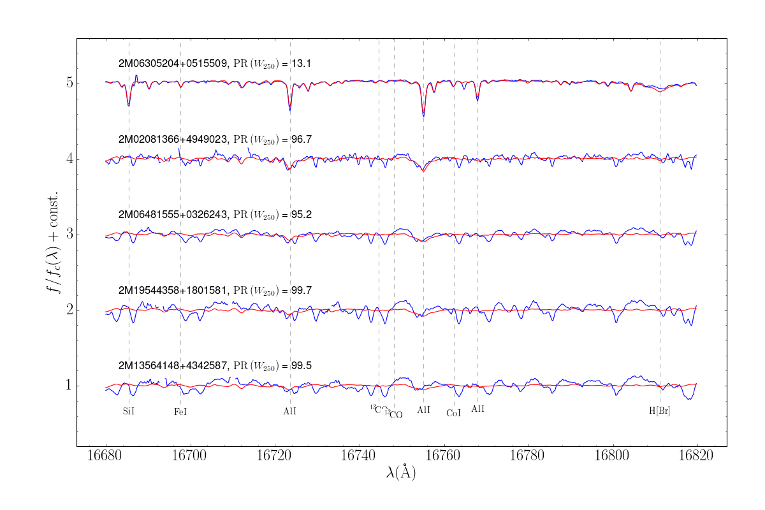Click the spectrum label 2M02081366+4949023
The width and height of the screenshot is (765, 510).
[x=214, y=139]
